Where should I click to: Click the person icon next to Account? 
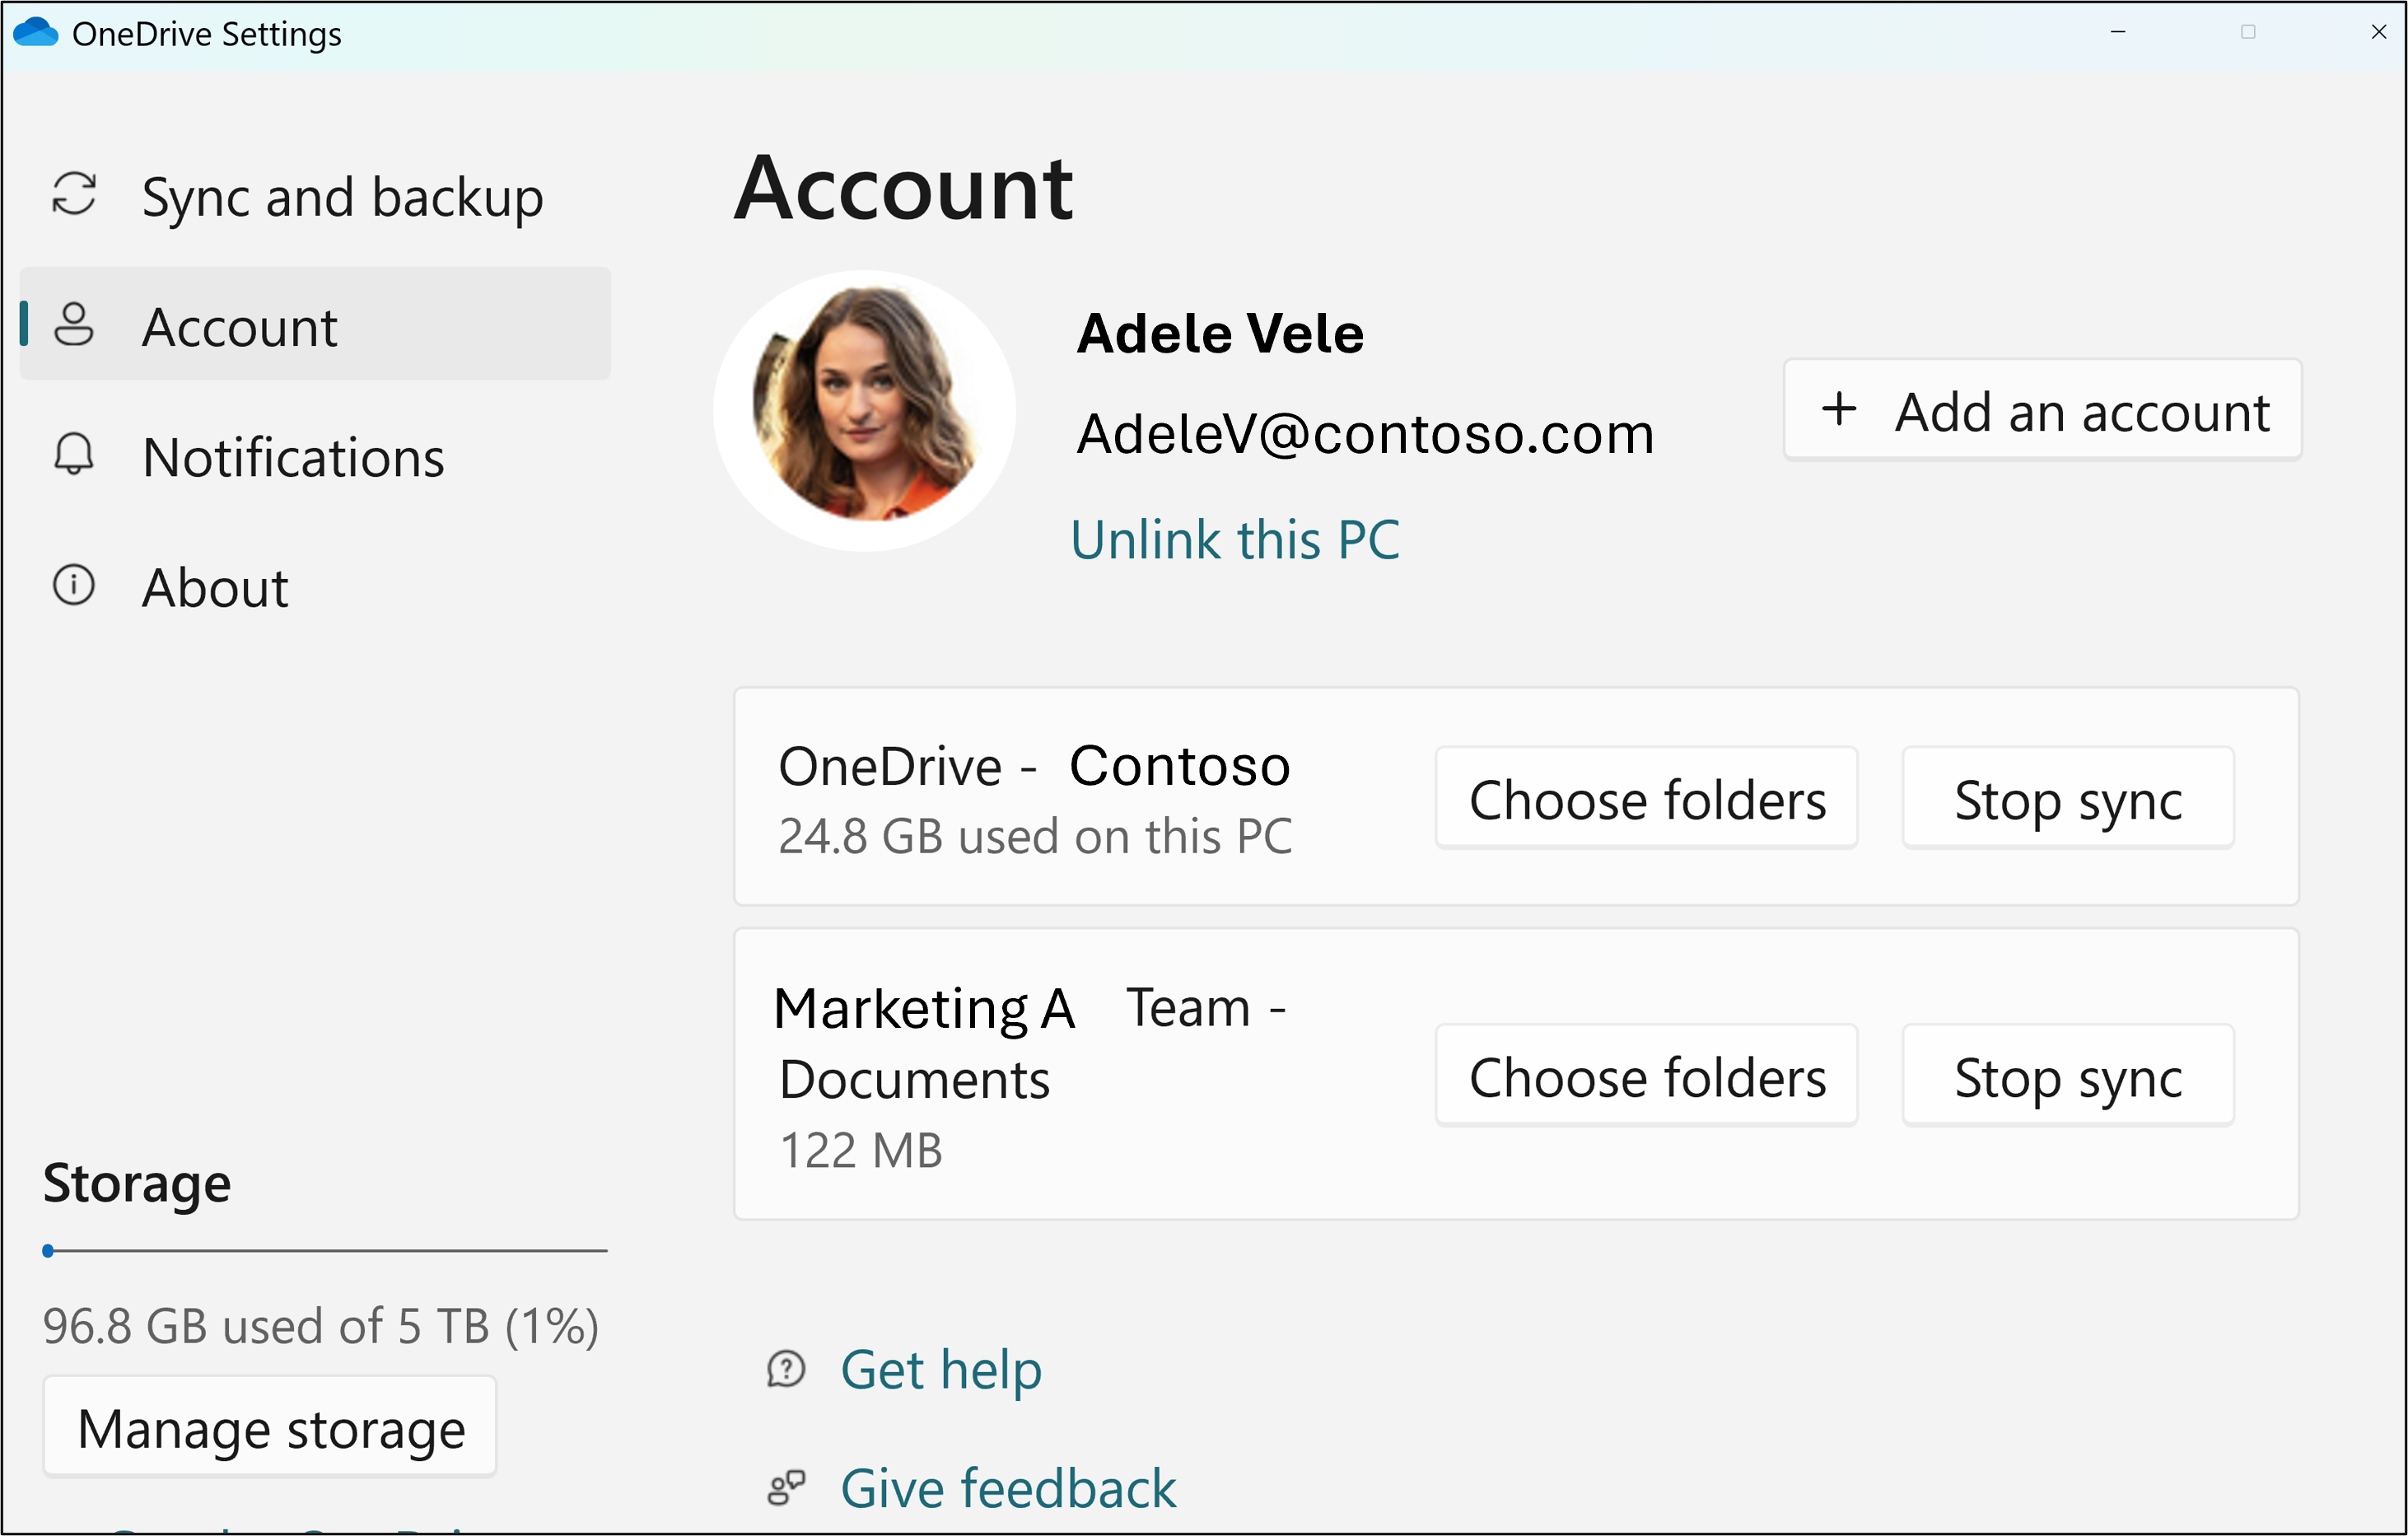click(74, 325)
